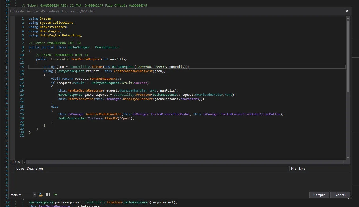
Task: Click line number 21 in the gutter
Action: [22, 99]
